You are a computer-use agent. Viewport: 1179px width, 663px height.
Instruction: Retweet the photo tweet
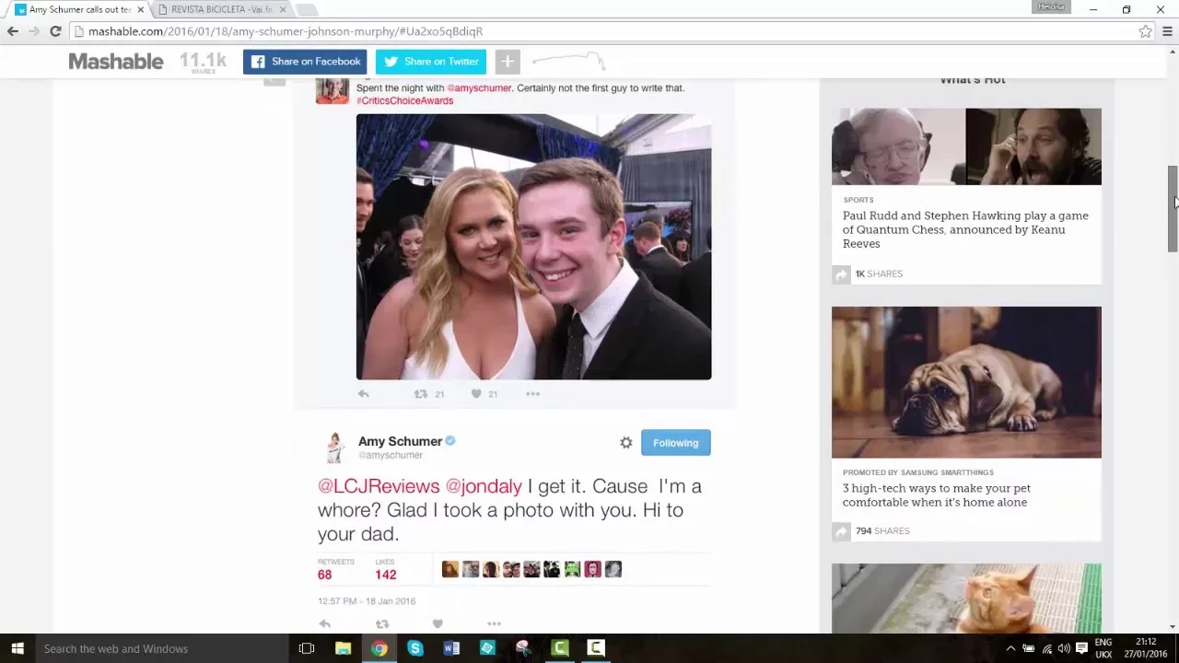coord(421,394)
